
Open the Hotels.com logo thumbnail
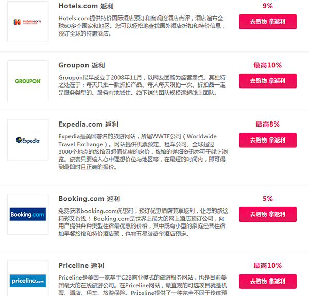click(x=28, y=22)
